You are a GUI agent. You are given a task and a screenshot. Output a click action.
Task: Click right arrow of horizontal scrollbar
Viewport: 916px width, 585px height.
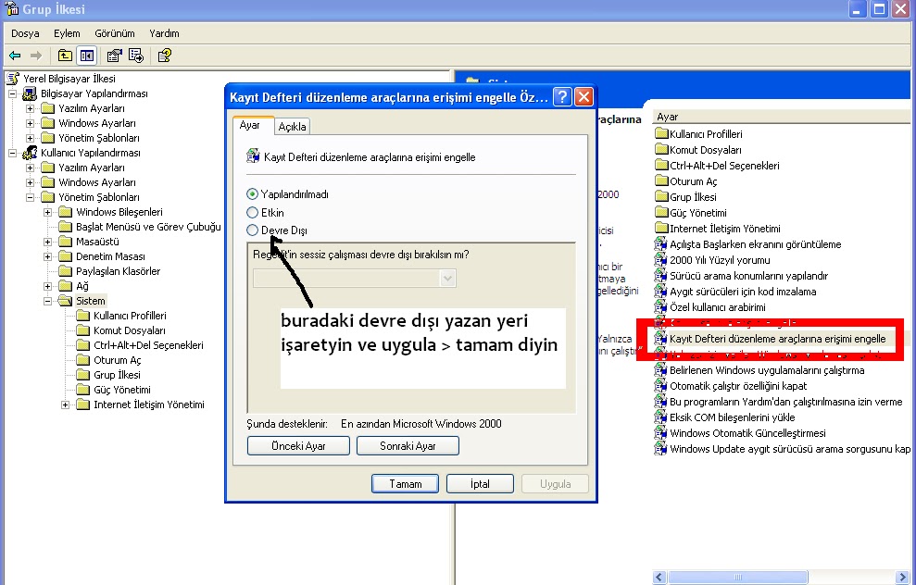[902, 578]
